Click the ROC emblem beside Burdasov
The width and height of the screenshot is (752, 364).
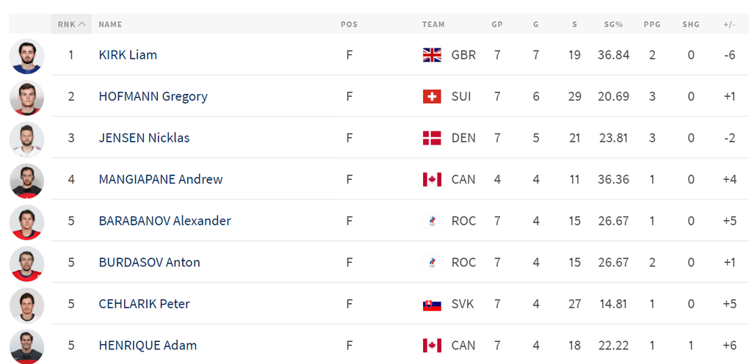(432, 262)
